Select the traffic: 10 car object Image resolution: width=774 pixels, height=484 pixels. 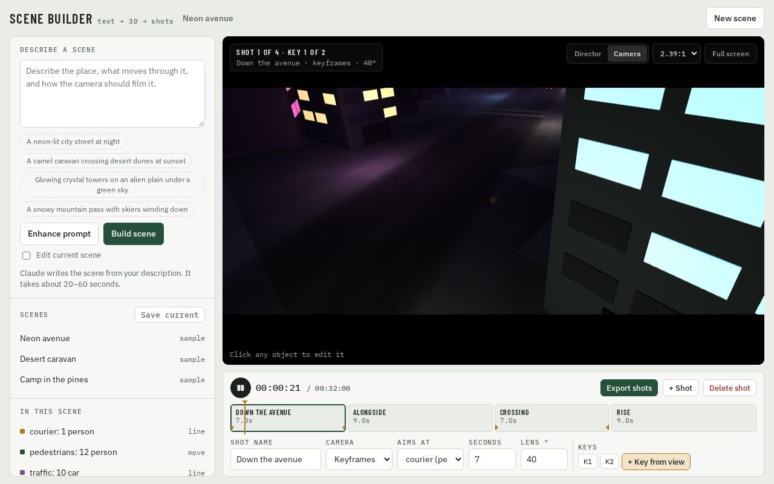tap(112, 473)
